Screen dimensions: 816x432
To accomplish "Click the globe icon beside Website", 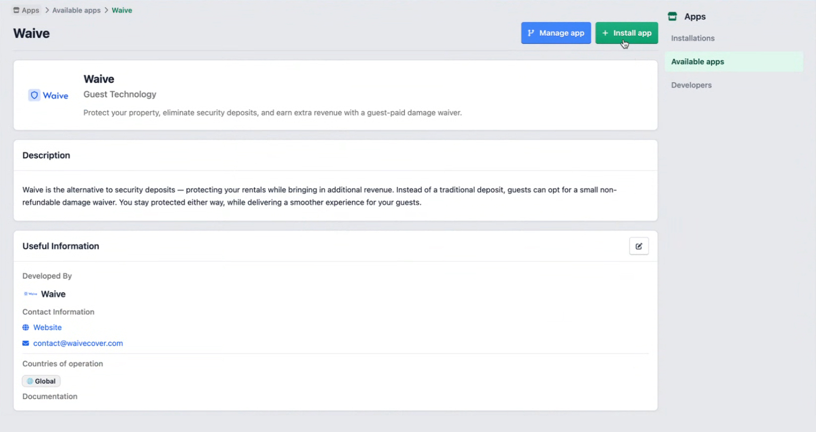I will click(x=25, y=327).
